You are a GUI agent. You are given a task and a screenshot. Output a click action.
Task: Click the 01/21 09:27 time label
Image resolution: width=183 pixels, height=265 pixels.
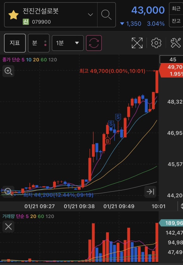click(x=39, y=206)
